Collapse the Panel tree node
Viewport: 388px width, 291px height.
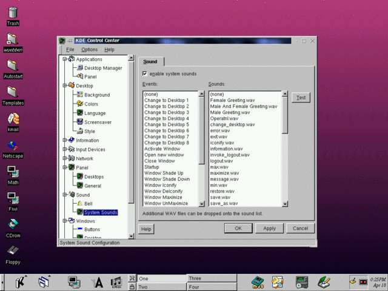pyautogui.click(x=65, y=167)
